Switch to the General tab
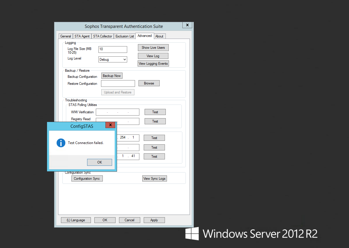The height and width of the screenshot is (248, 349). pos(66,36)
